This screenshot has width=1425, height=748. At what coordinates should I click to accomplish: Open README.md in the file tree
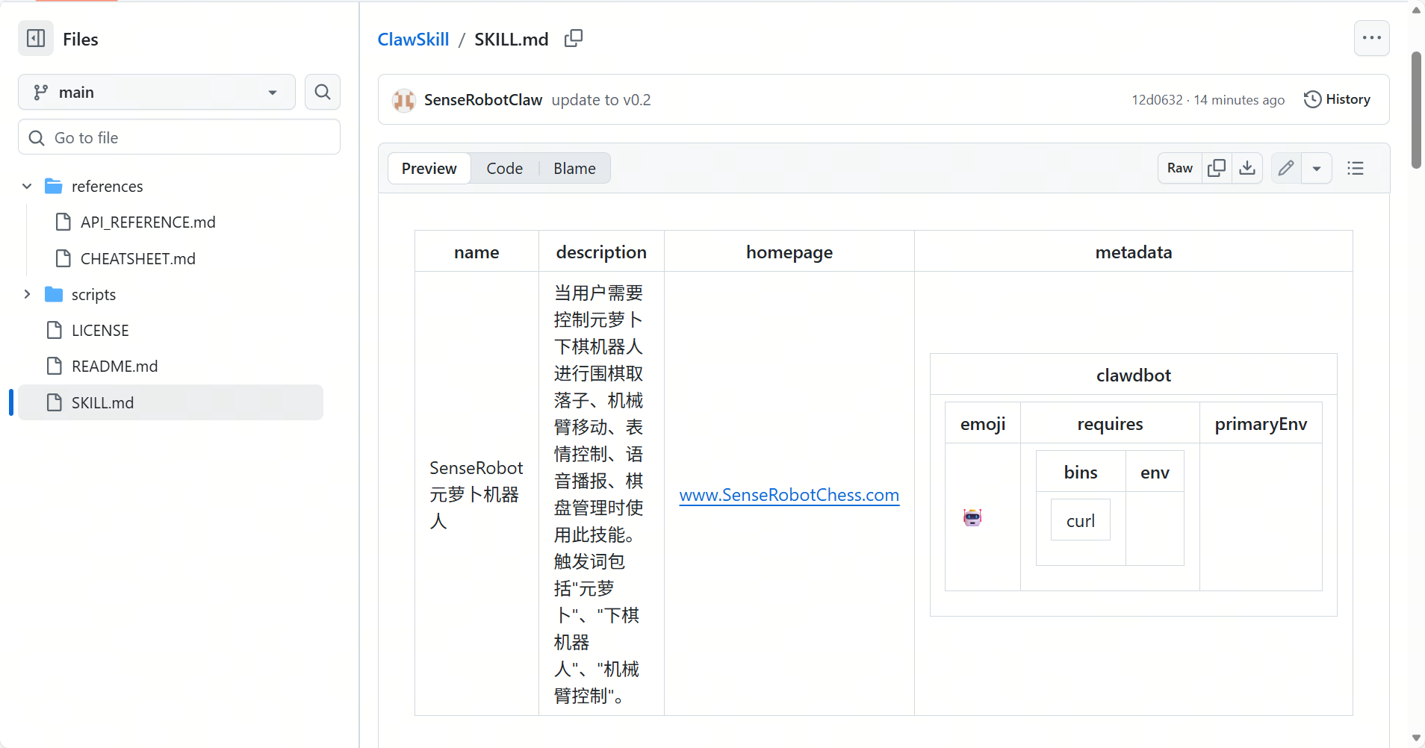click(114, 366)
